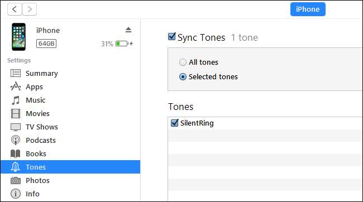
Task: Select the Apps icon in sidebar
Action: [x=16, y=86]
